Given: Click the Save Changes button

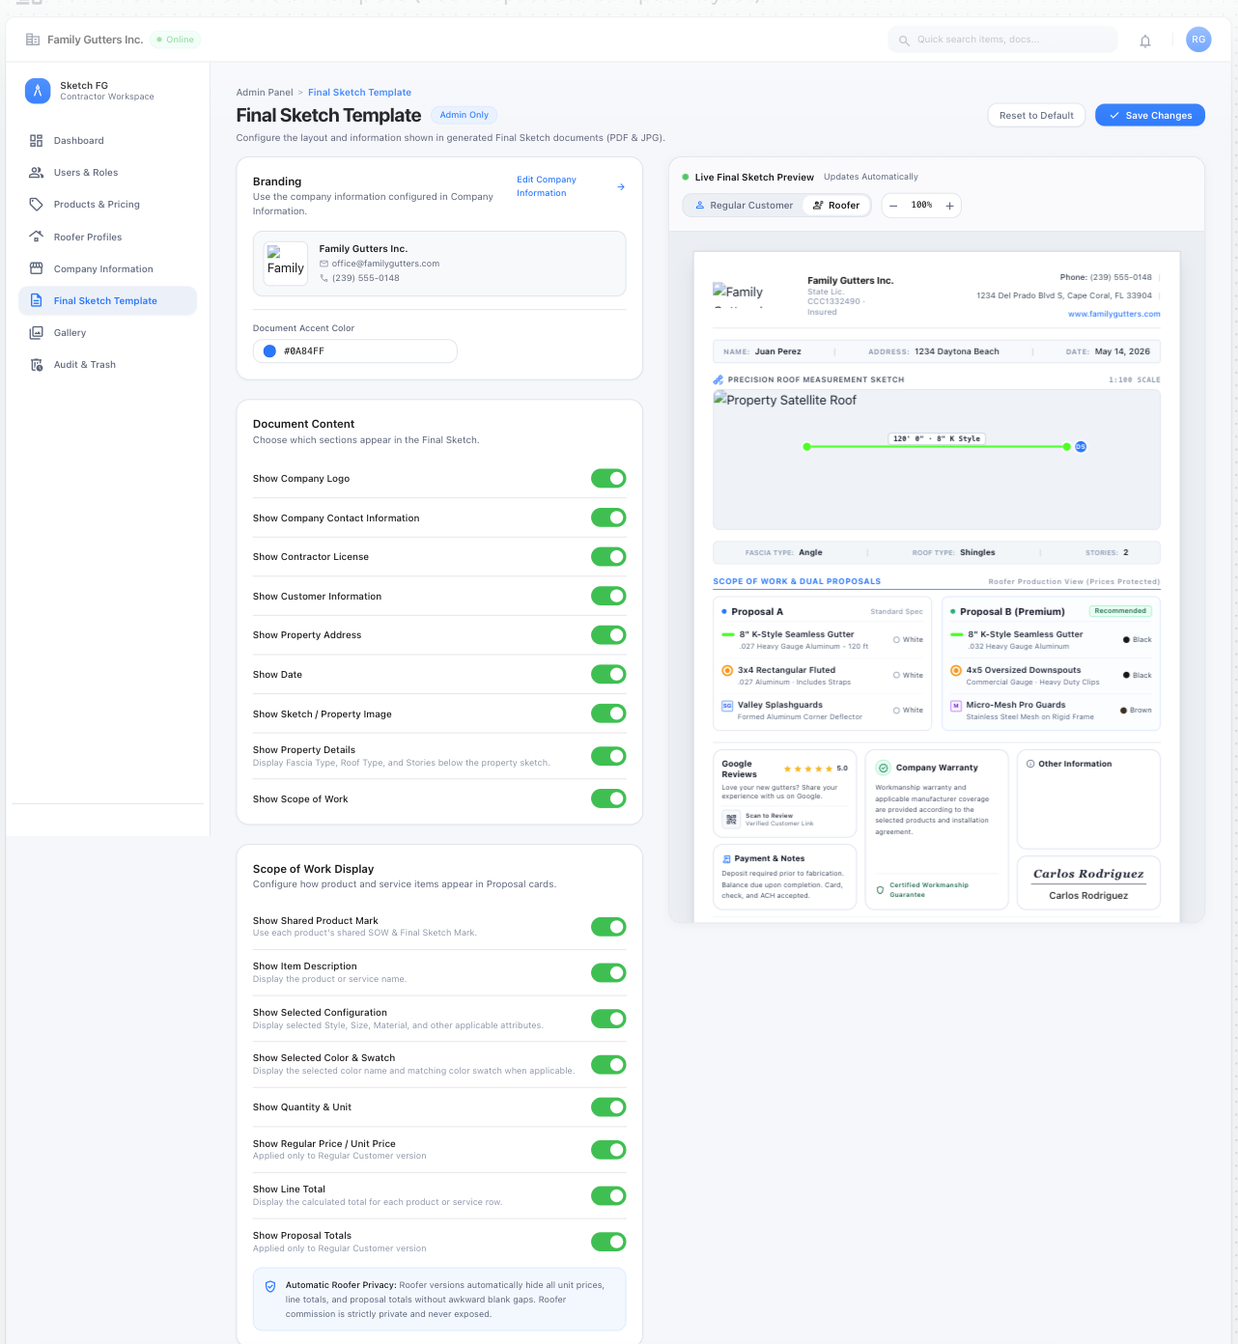Looking at the screenshot, I should tap(1149, 116).
